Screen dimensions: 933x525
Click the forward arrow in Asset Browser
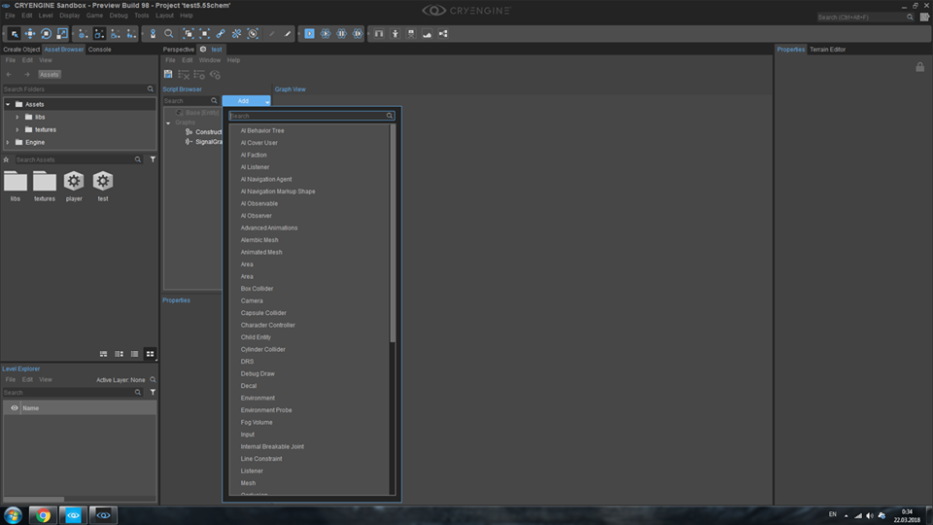27,75
